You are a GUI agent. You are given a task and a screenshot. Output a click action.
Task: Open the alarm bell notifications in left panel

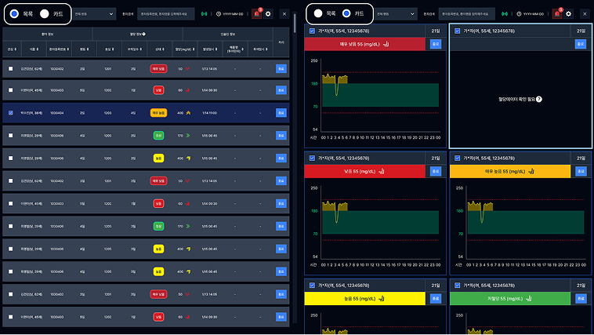(256, 14)
